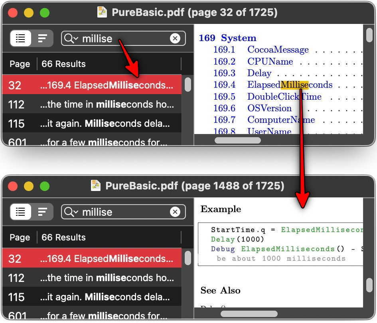Select list view button in top window
The image size is (377, 323).
point(20,38)
